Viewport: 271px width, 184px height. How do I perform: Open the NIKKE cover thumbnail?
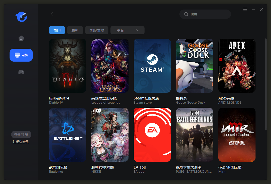pyautogui.click(x=110, y=135)
